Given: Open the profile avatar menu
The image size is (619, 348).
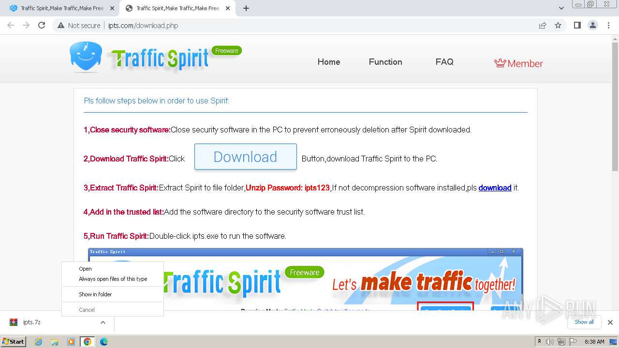Looking at the screenshot, I should (593, 25).
